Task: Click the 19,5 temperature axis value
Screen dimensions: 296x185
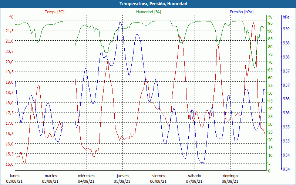Action: pos(10,72)
